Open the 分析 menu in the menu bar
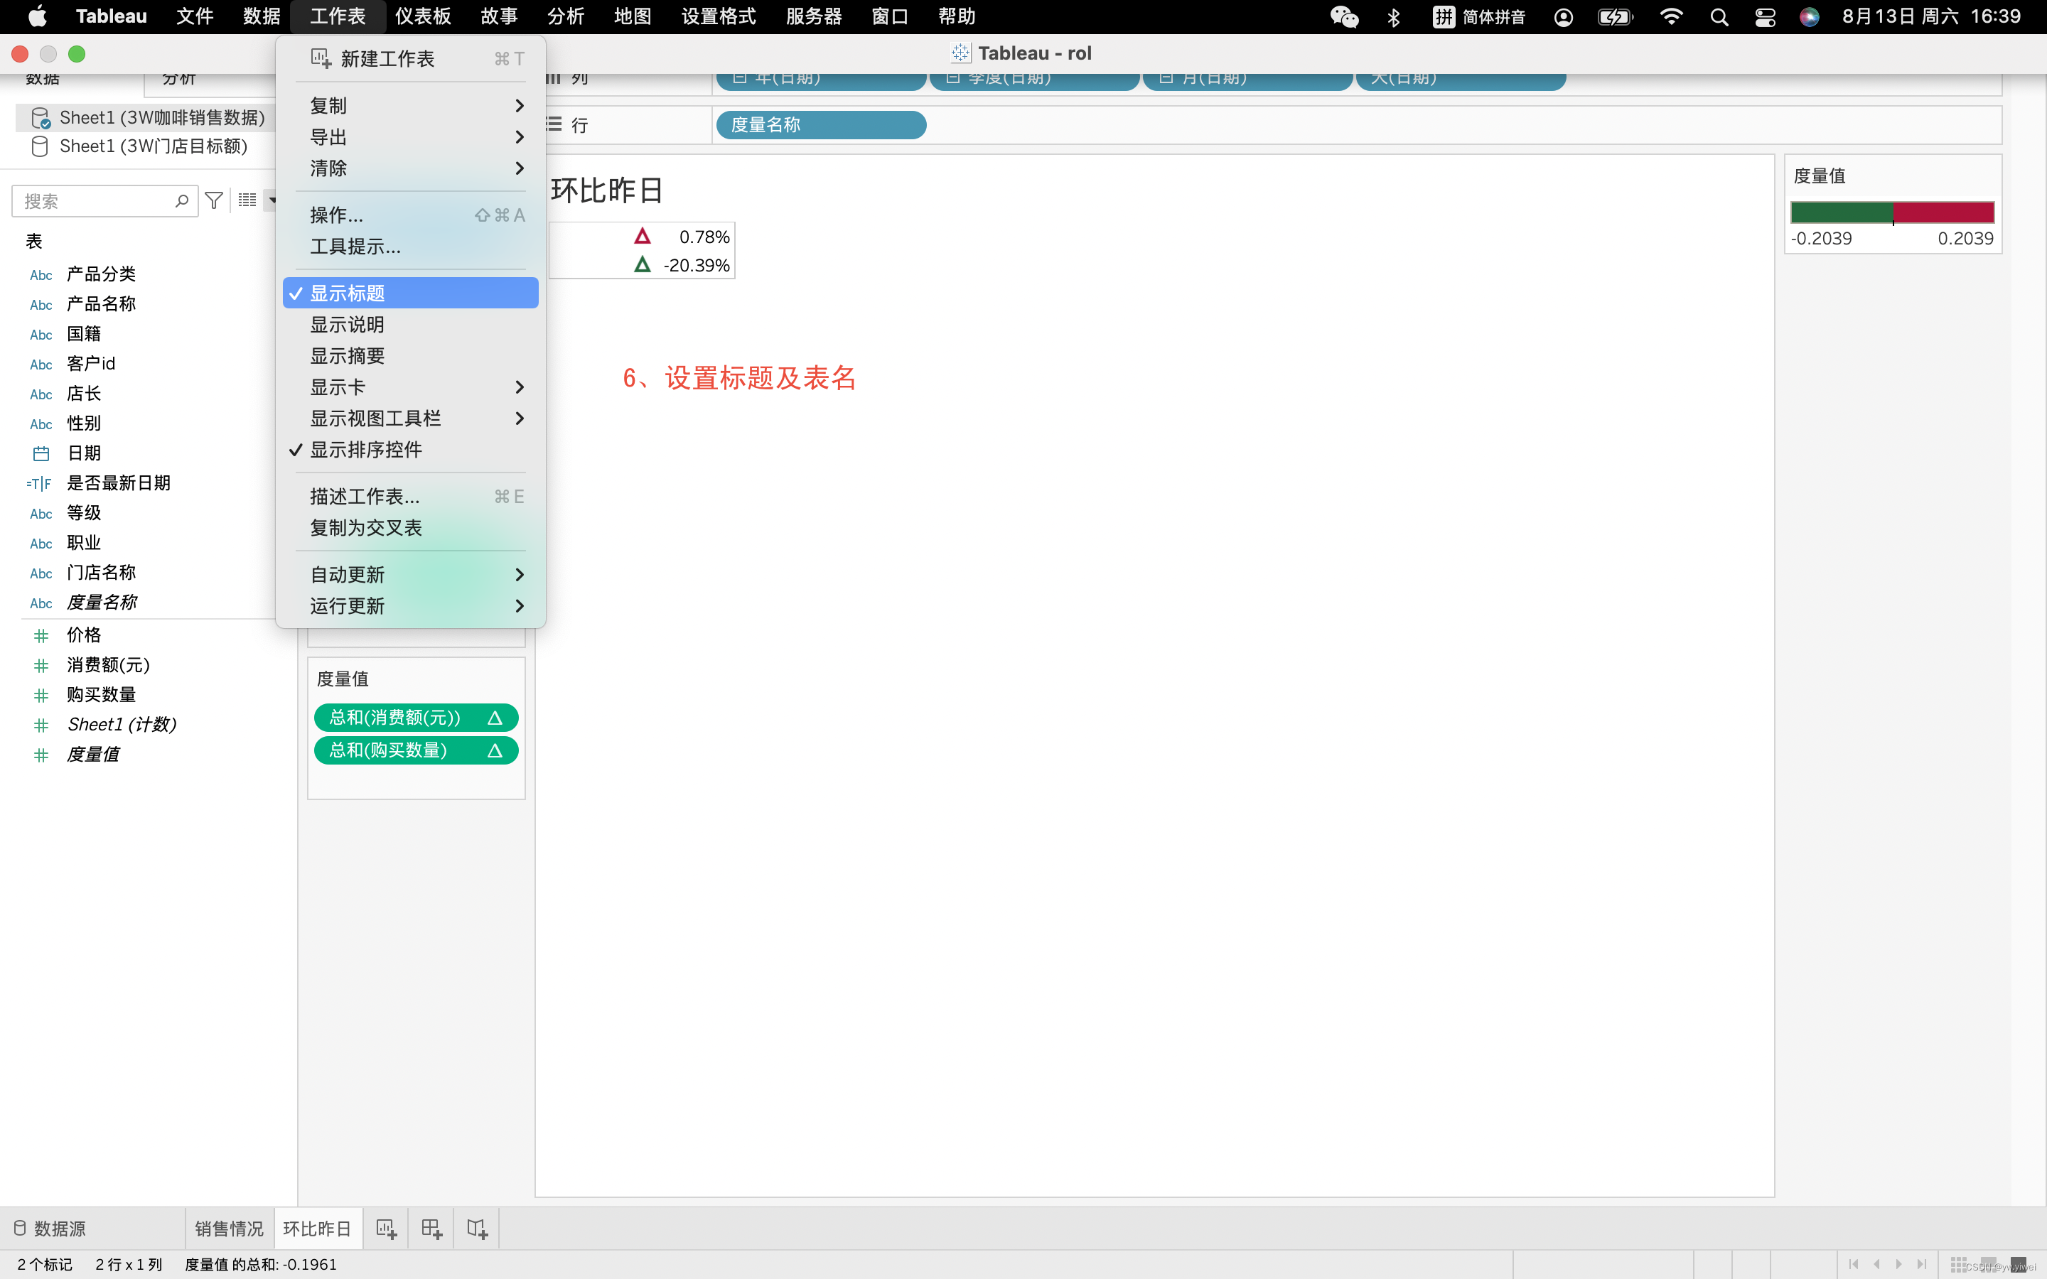Image resolution: width=2047 pixels, height=1279 pixels. pos(566,16)
